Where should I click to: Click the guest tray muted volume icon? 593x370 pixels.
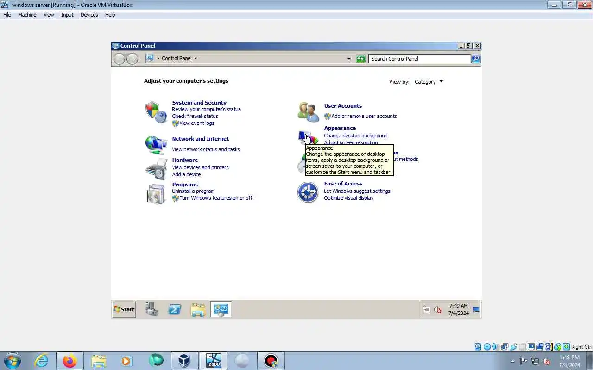(x=438, y=309)
